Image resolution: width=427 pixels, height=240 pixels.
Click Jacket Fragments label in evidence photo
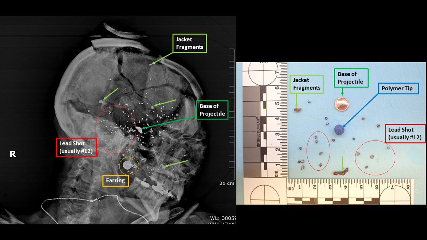pos(307,84)
